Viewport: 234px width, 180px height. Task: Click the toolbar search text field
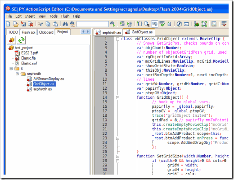coord(93,24)
